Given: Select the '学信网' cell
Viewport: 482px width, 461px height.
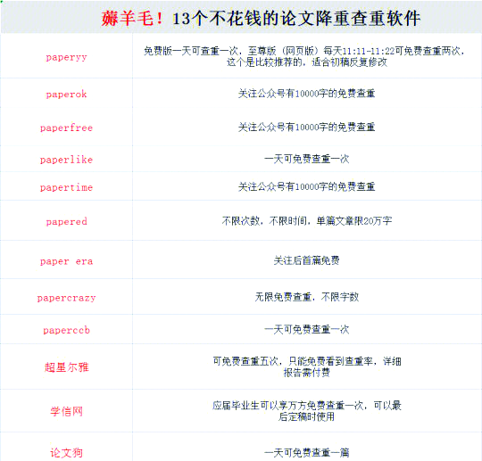Looking at the screenshot, I should pyautogui.click(x=66, y=411).
